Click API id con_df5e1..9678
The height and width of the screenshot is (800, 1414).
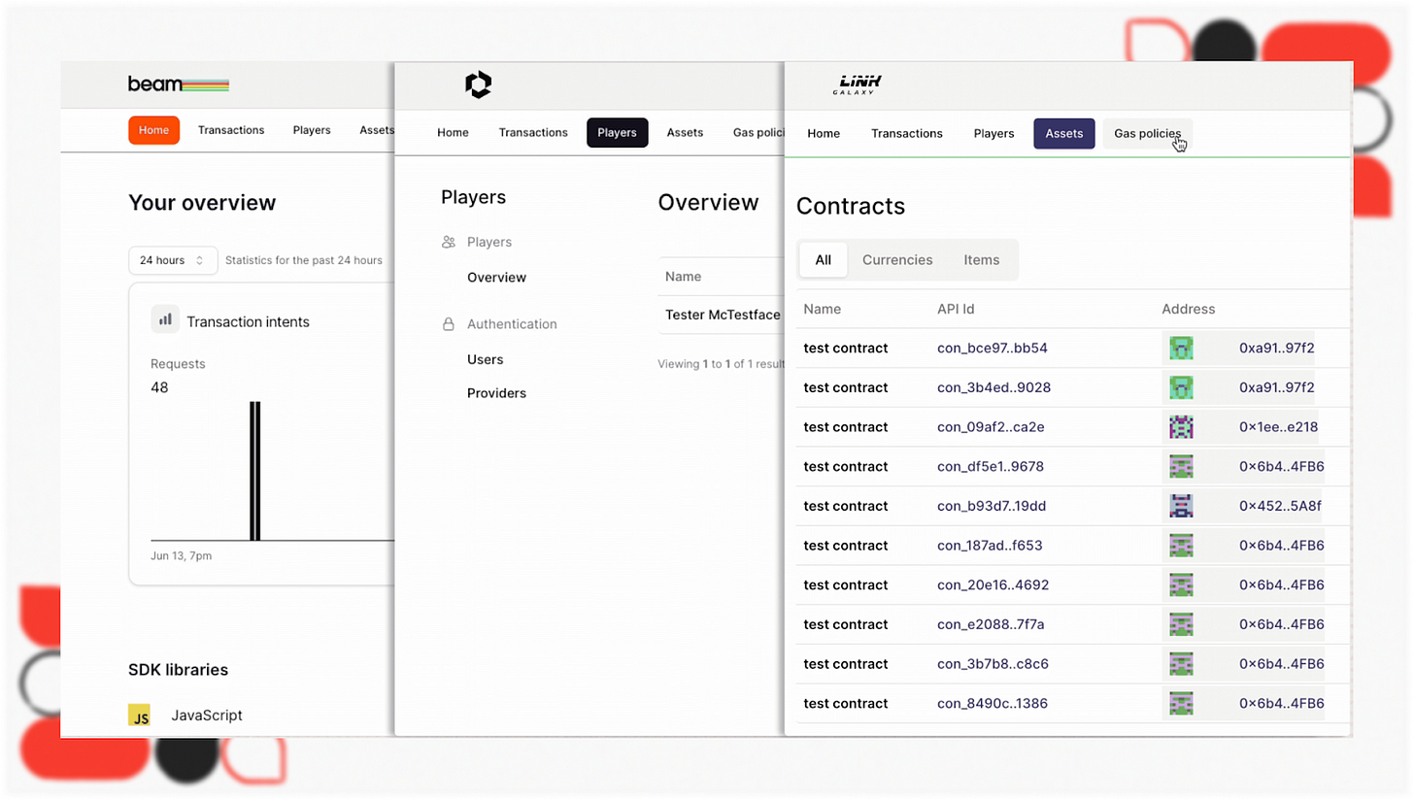[x=991, y=467]
